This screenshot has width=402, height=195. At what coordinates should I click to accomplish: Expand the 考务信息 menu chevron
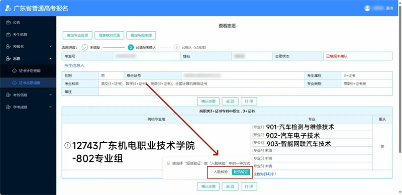pos(51,94)
